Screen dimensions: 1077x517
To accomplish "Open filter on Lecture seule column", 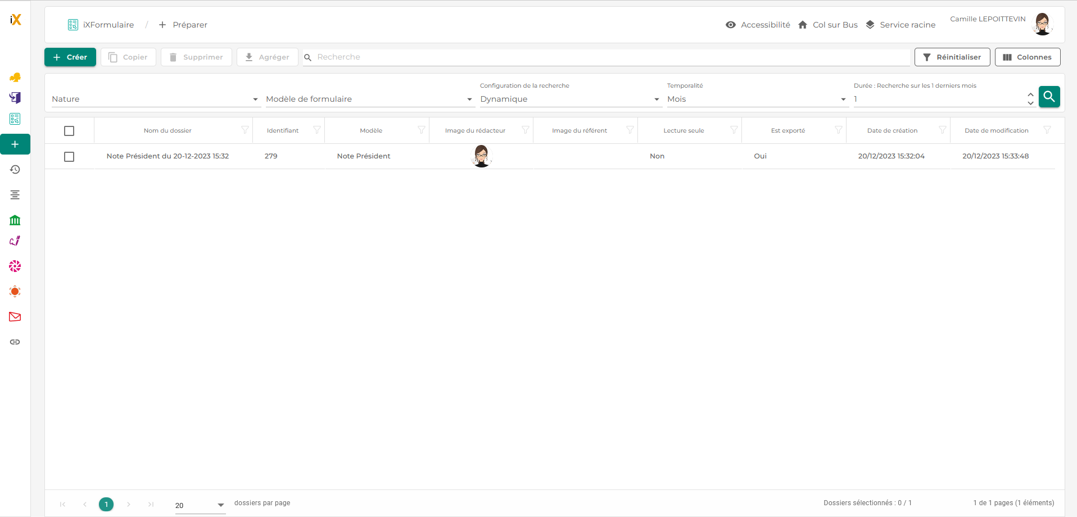I will [734, 130].
